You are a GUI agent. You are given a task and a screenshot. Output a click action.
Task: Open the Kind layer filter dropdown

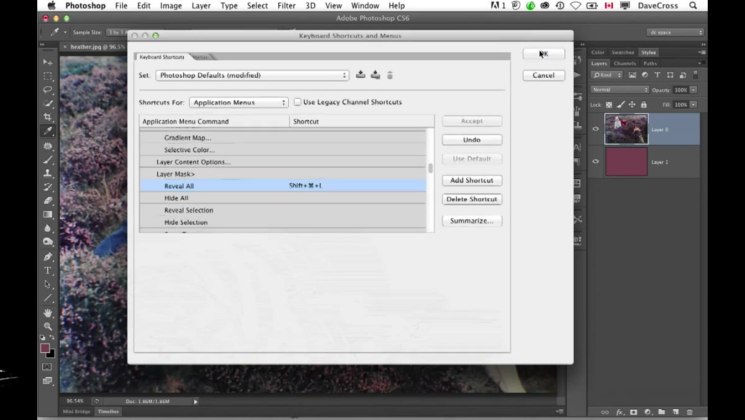click(607, 75)
